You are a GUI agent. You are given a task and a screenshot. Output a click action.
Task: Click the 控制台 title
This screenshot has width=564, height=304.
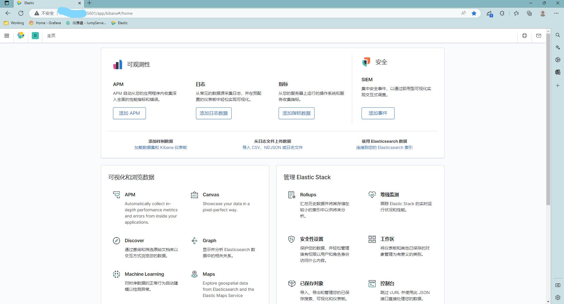pyautogui.click(x=387, y=283)
